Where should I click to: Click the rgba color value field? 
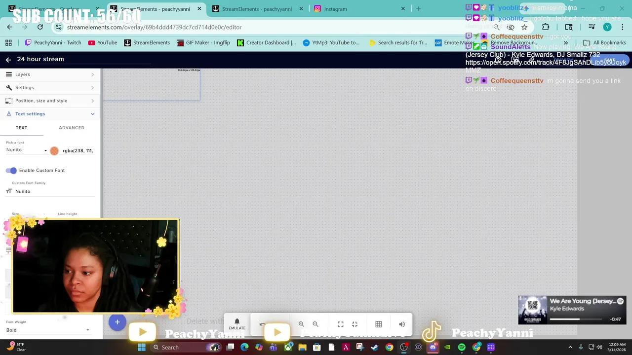(78, 151)
